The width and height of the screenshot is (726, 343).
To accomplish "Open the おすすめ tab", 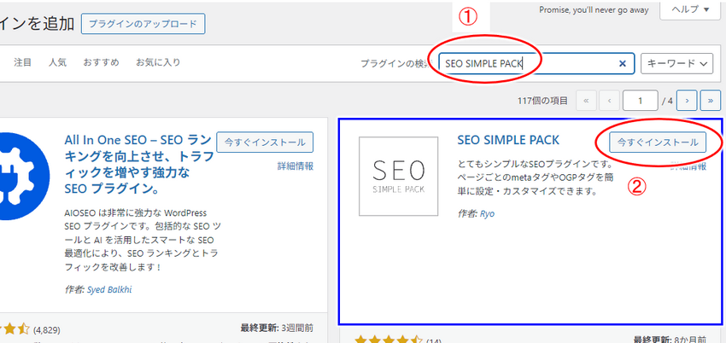I will pos(101,62).
